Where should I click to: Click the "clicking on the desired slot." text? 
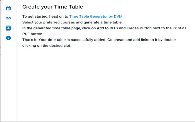[47, 45]
